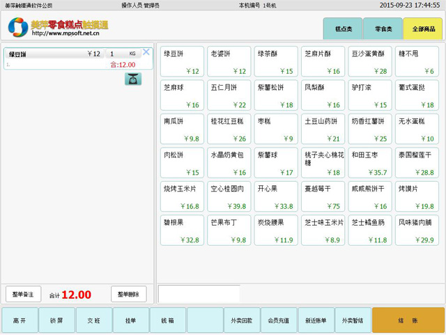Click the 美萍 logo icon
The image size is (446, 335).
17,27
